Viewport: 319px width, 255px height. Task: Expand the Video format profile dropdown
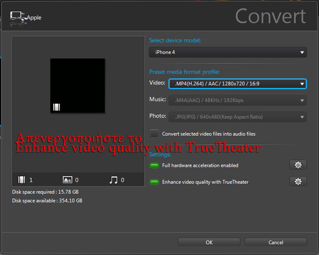coord(238,84)
